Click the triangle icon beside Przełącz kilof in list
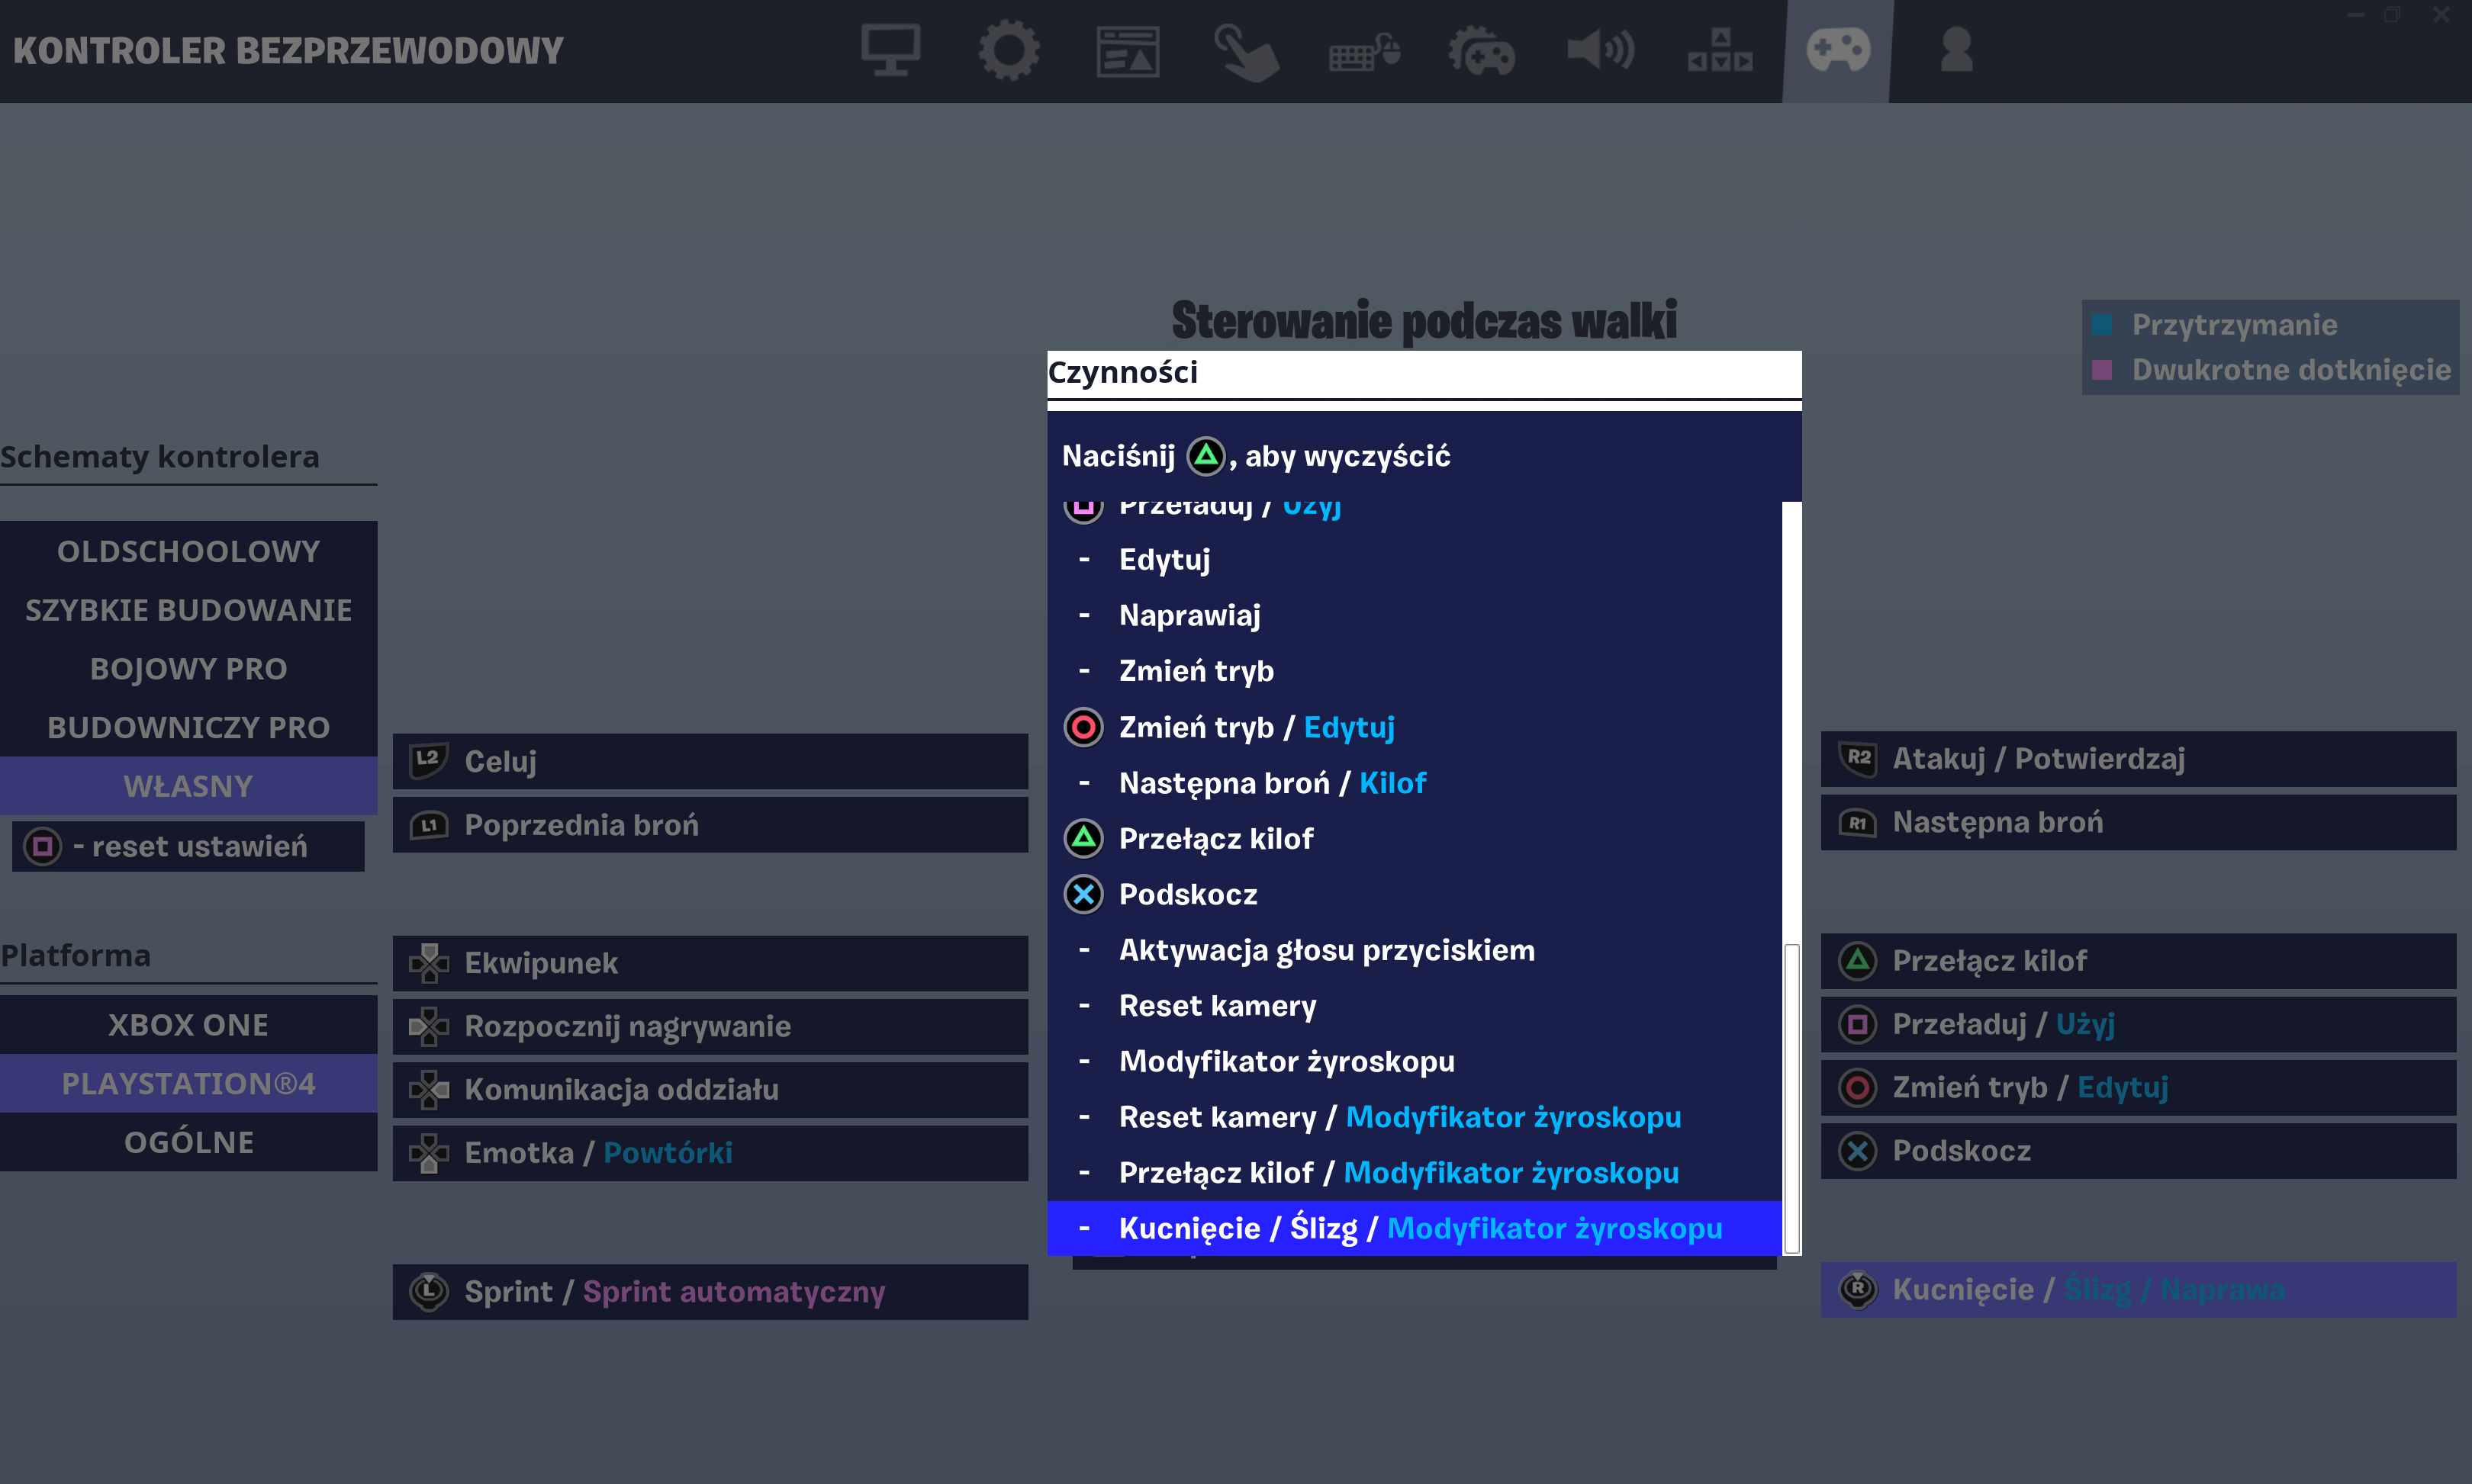 click(1083, 838)
